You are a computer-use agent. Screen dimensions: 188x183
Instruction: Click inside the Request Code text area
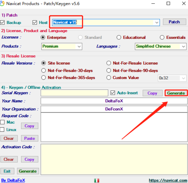[114, 127]
